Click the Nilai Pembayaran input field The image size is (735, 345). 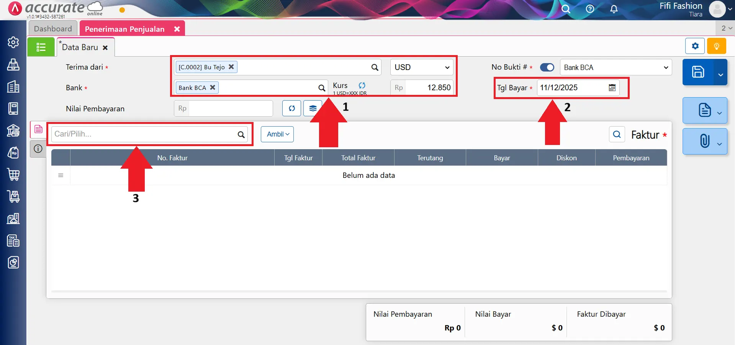[x=230, y=109]
